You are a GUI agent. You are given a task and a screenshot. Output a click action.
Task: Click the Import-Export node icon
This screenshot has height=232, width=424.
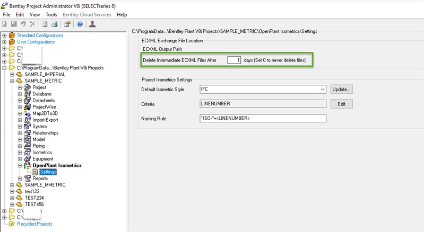coord(27,120)
